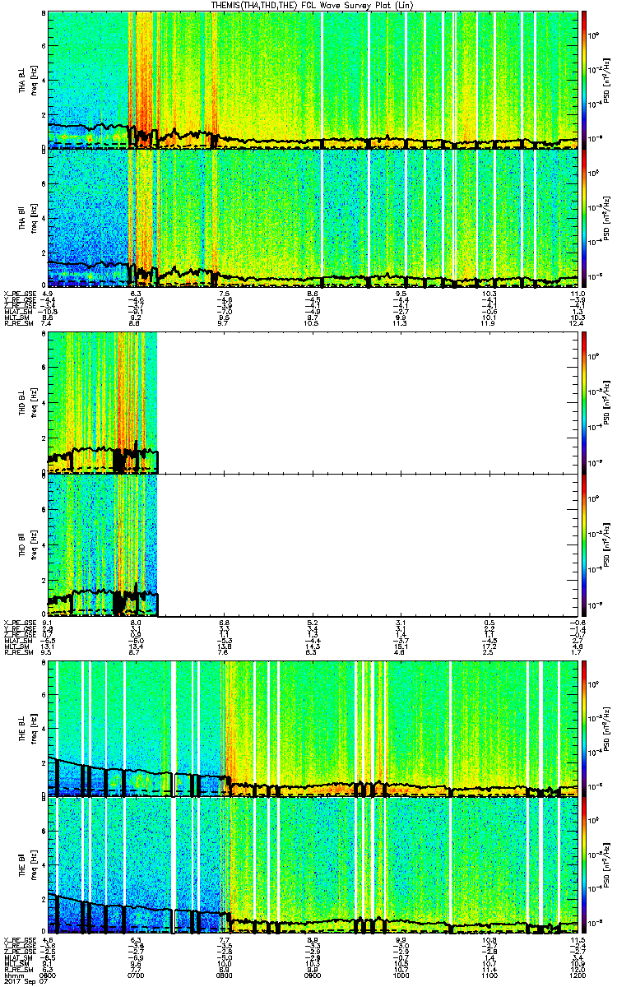
Task: Click the 17.2 MLT_SM value under THD panels
Action: point(490,646)
